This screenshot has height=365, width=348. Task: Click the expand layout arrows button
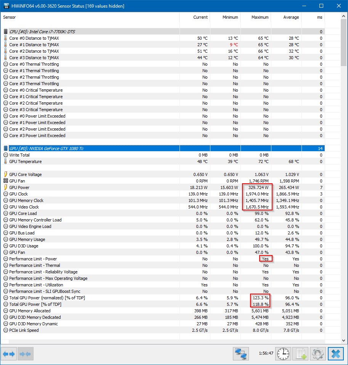coord(9,354)
